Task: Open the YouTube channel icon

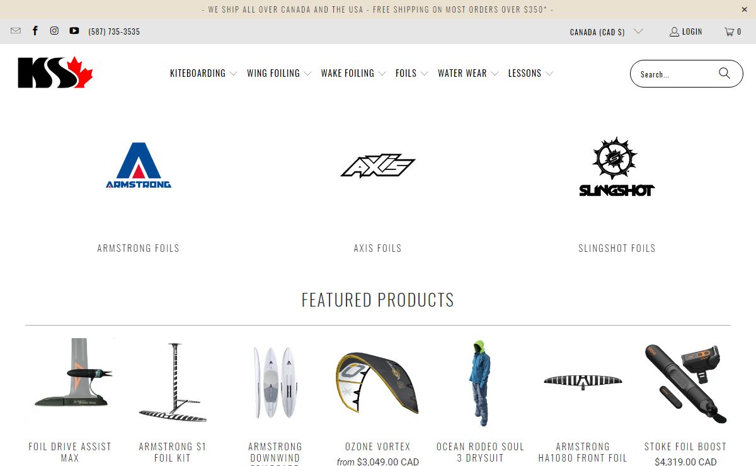Action: click(74, 31)
